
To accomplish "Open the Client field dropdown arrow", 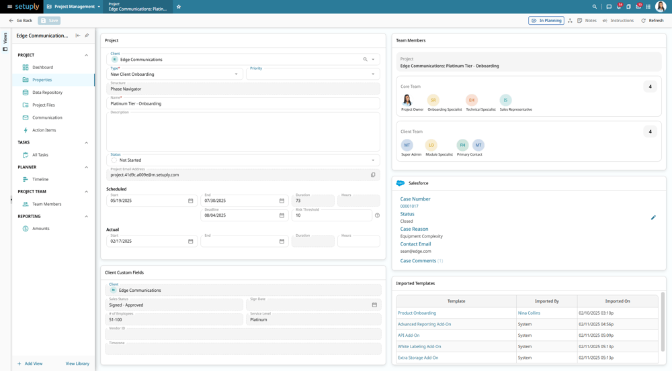I will coord(373,60).
